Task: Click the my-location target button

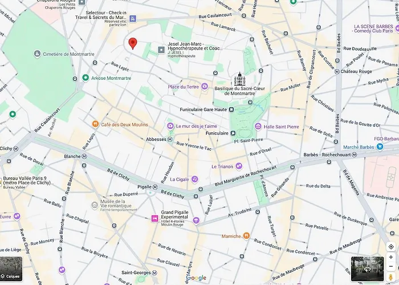Action: [x=391, y=247]
